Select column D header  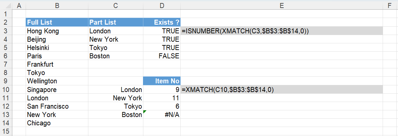pos(162,6)
